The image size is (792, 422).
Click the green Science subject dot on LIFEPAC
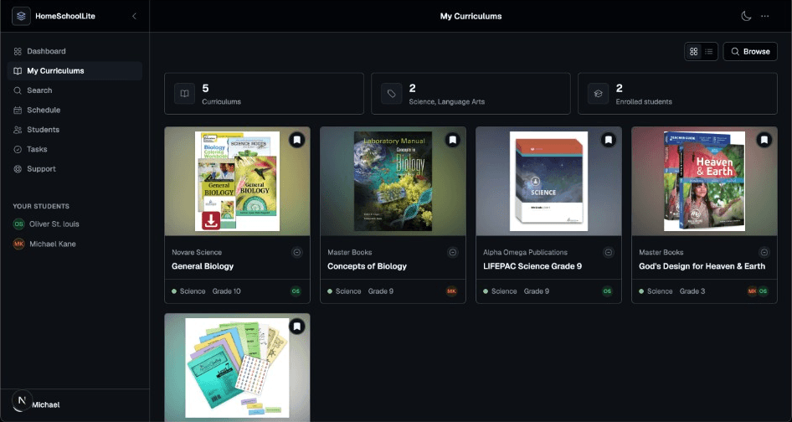(x=486, y=291)
